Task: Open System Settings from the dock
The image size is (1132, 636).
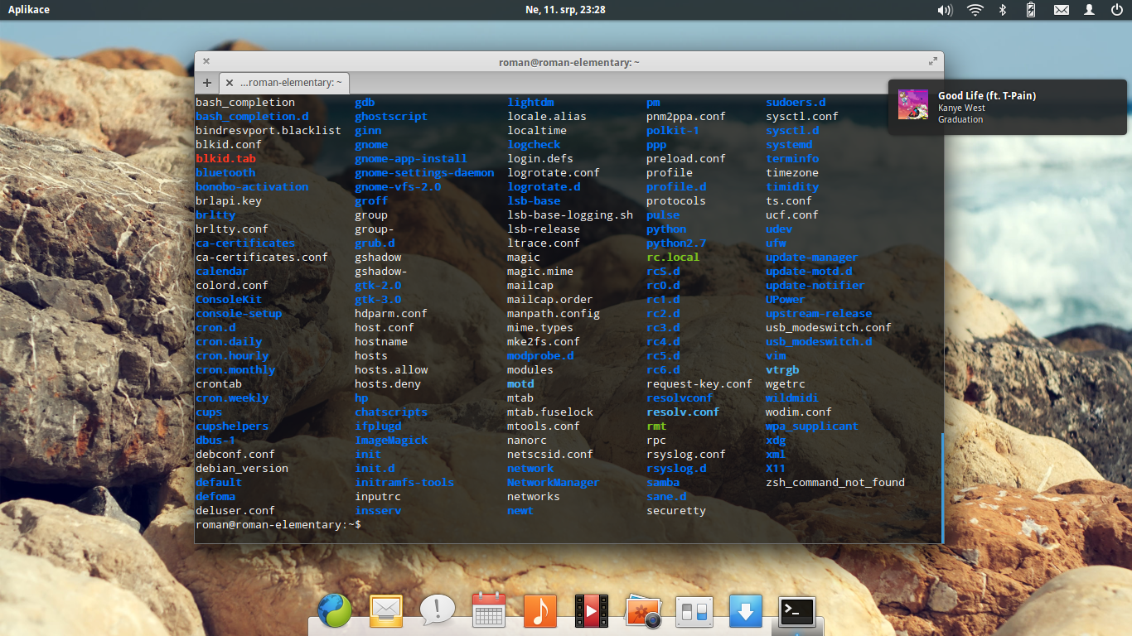Action: [694, 611]
